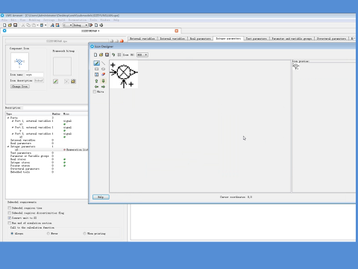Choose the ellipse shape tool
The image size is (358, 269).
click(103, 69)
